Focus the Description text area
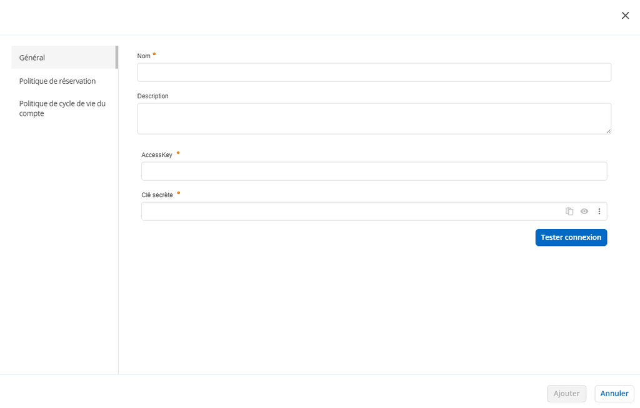Screen dimensions: 640x408 coord(374,118)
